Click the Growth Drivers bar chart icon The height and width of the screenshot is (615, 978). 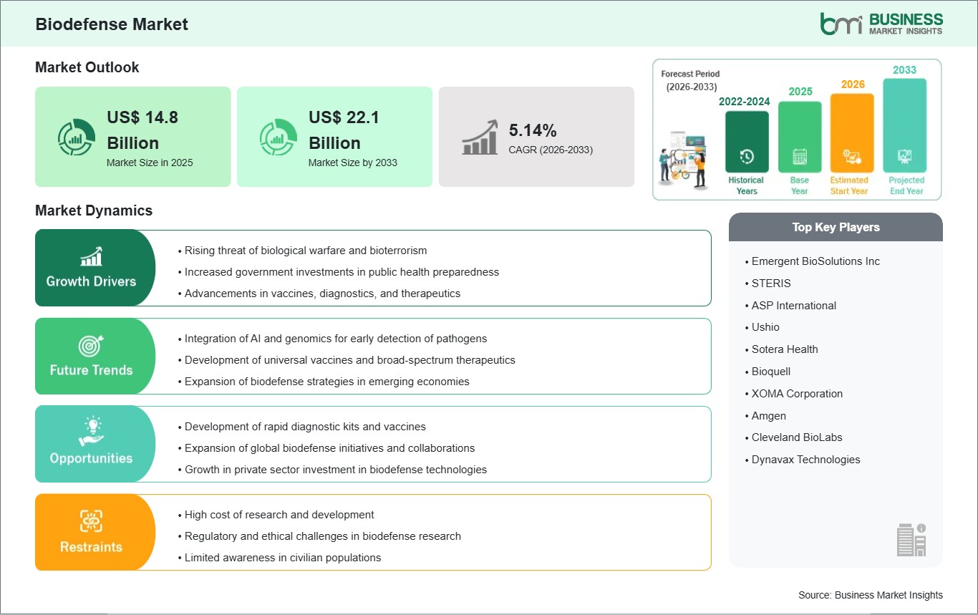click(91, 256)
